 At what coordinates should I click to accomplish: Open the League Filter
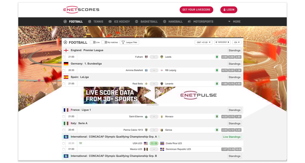(x=129, y=42)
